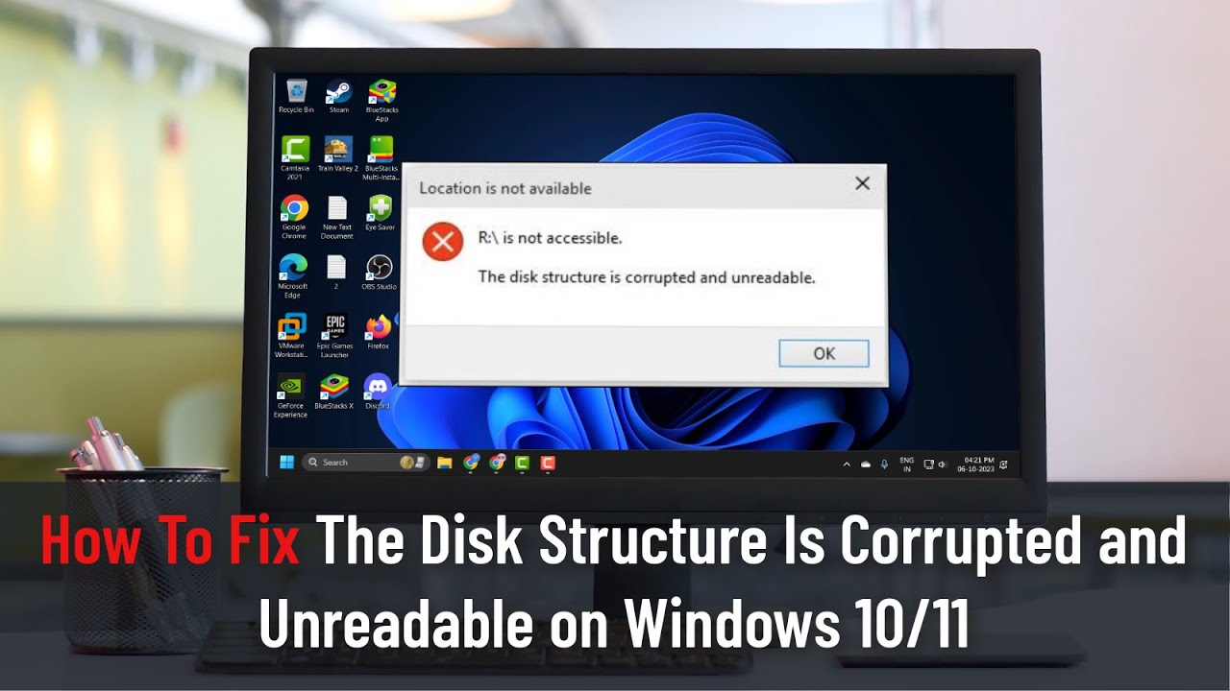Viewport: 1230px width, 691px height.
Task: Select the OBS Studio desktop icon
Action: pos(379,273)
